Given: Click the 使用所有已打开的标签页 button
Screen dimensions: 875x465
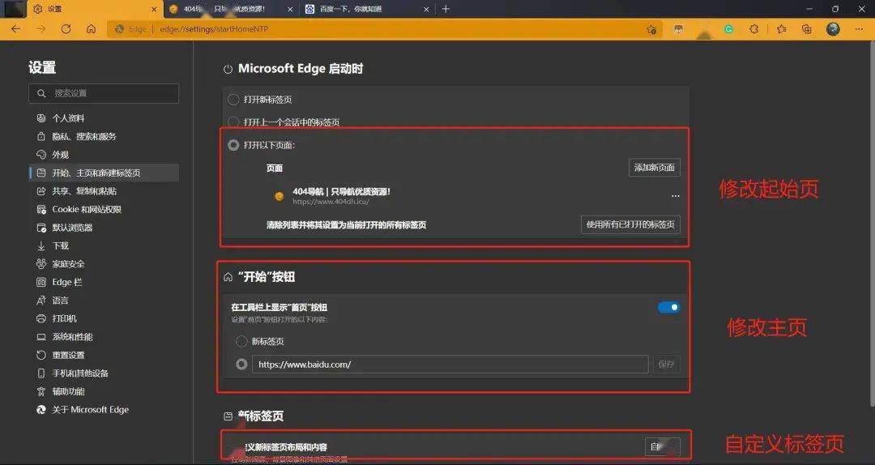Looking at the screenshot, I should tap(630, 224).
